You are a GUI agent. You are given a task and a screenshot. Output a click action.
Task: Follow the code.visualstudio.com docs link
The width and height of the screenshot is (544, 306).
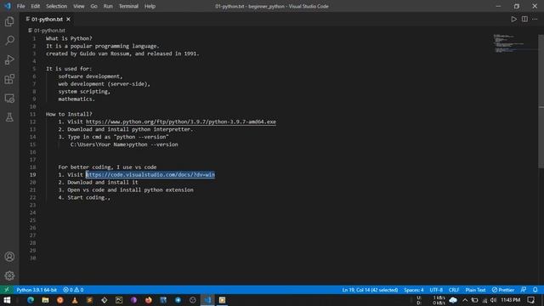[x=150, y=175]
